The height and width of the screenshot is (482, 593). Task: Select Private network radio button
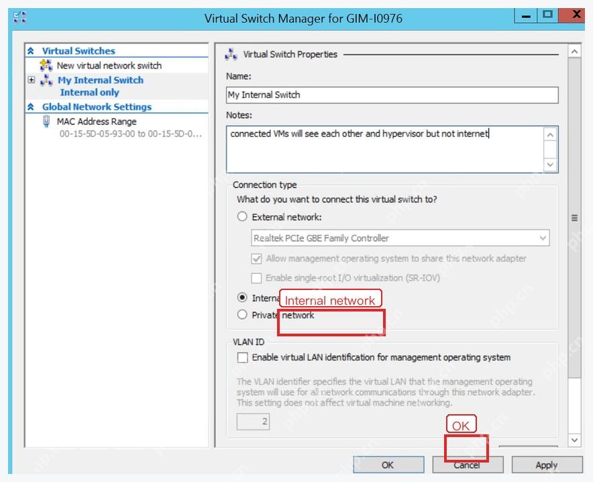242,314
